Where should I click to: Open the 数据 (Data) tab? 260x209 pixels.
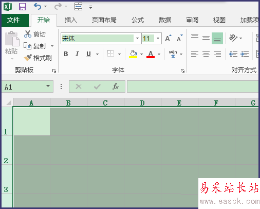165,20
